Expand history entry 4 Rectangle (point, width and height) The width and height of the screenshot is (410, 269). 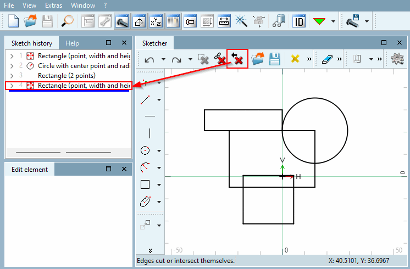pyautogui.click(x=12, y=86)
